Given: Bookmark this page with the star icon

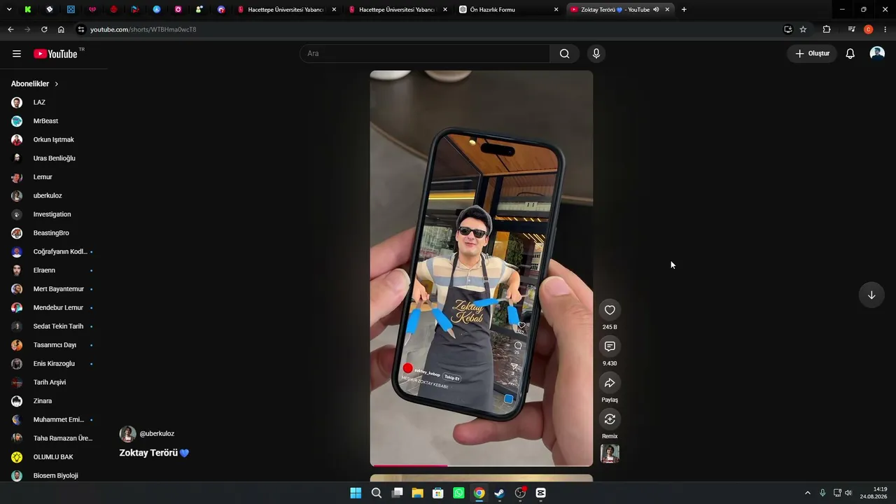Looking at the screenshot, I should pos(803,29).
